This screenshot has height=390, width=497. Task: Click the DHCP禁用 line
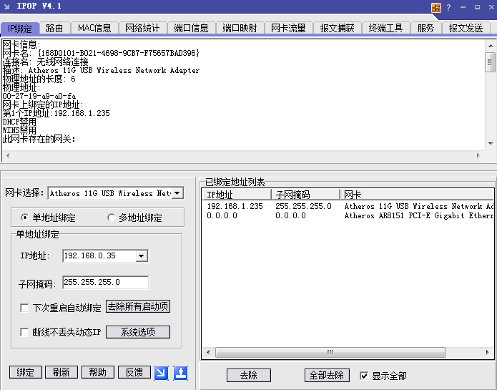point(19,122)
